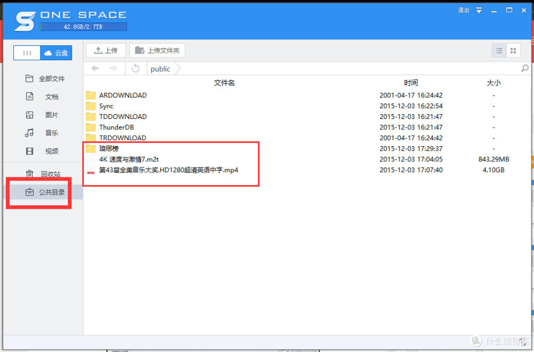Click the folder icon of ThunderDB
Viewport: 534px width, 352px height.
(90, 127)
